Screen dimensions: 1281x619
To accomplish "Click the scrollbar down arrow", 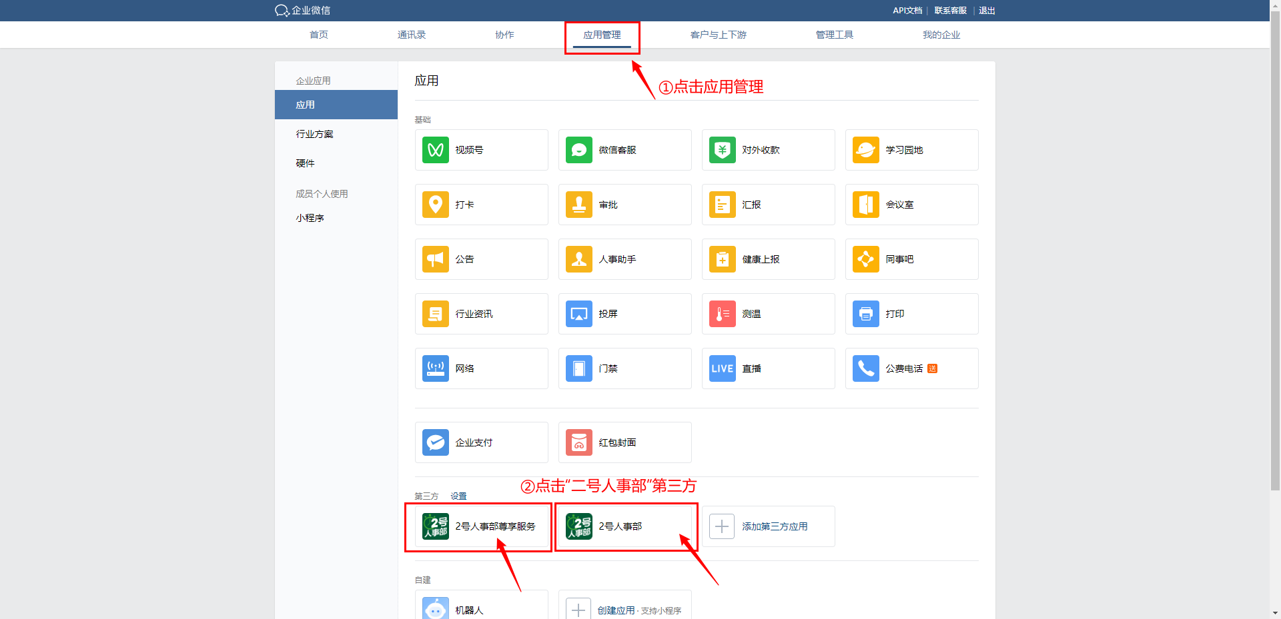I will click(1276, 613).
